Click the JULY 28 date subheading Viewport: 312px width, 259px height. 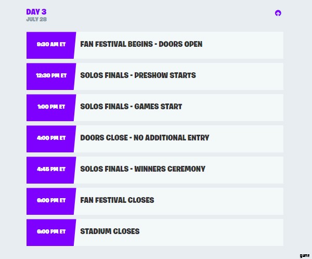[36, 19]
